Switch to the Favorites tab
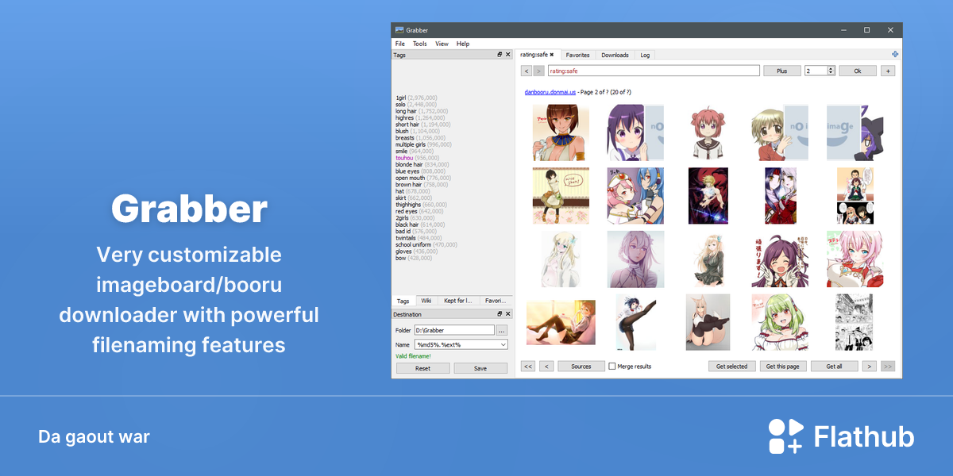 [x=577, y=55]
